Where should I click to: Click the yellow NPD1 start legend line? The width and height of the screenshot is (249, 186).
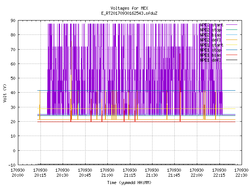point(231,45)
